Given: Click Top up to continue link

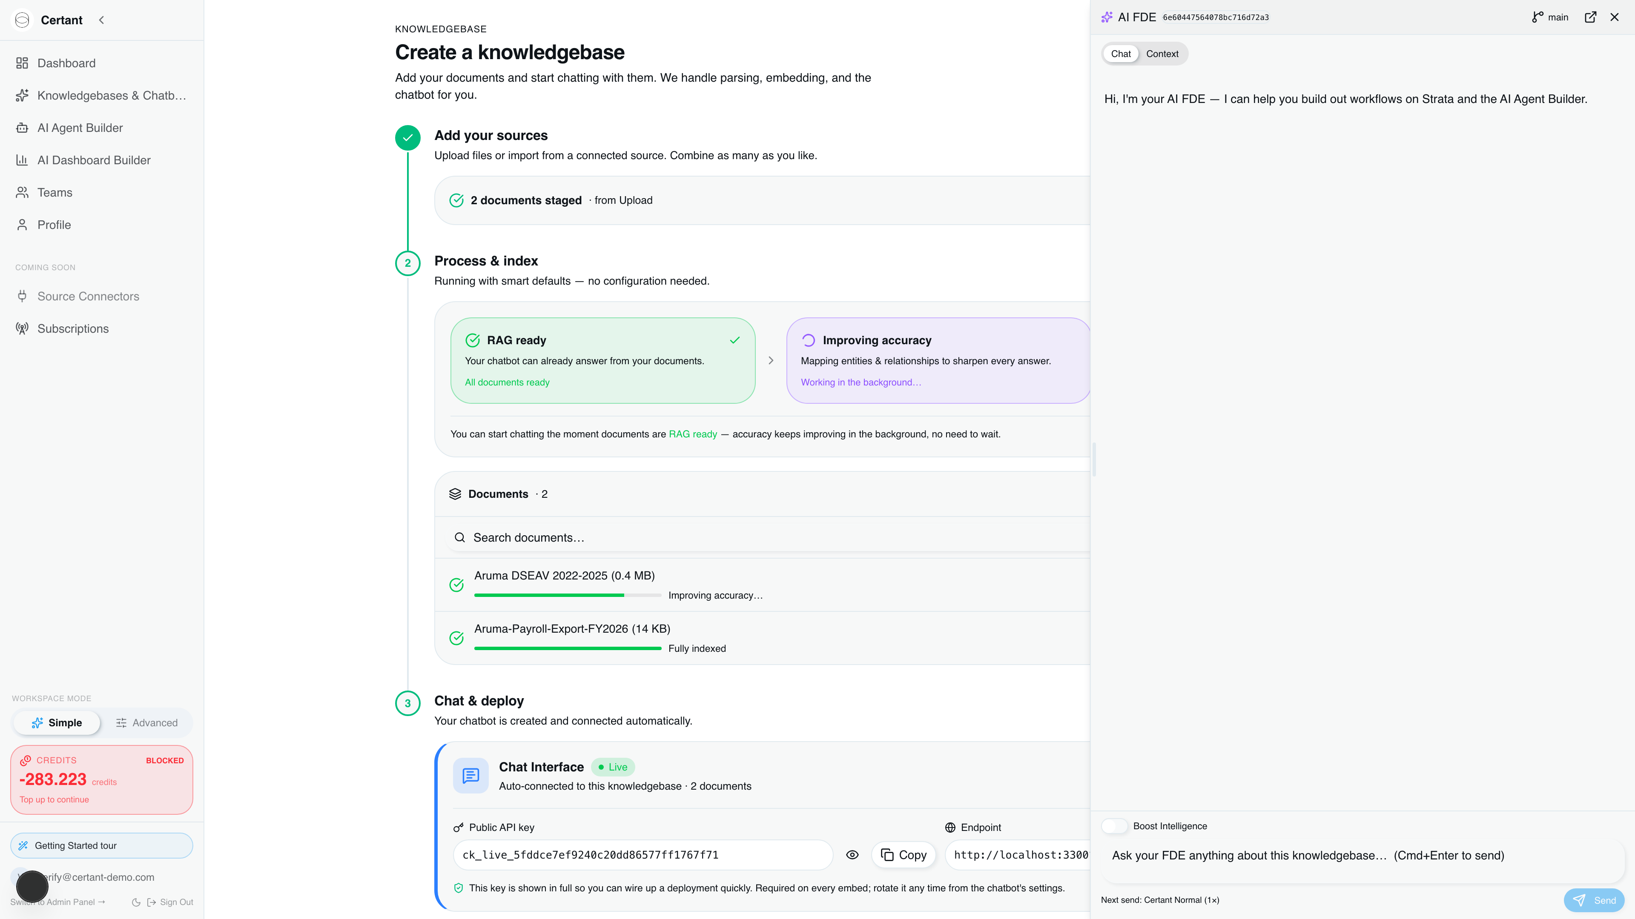Looking at the screenshot, I should (54, 799).
